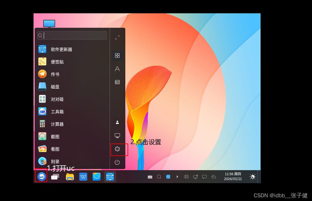Click the blue updater tray icon

pos(168,177)
